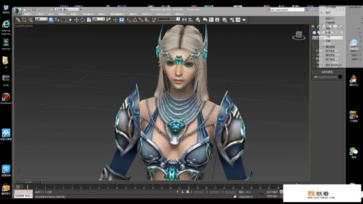Open the Select by Name tool
363x204 pixels.
coord(57,19)
